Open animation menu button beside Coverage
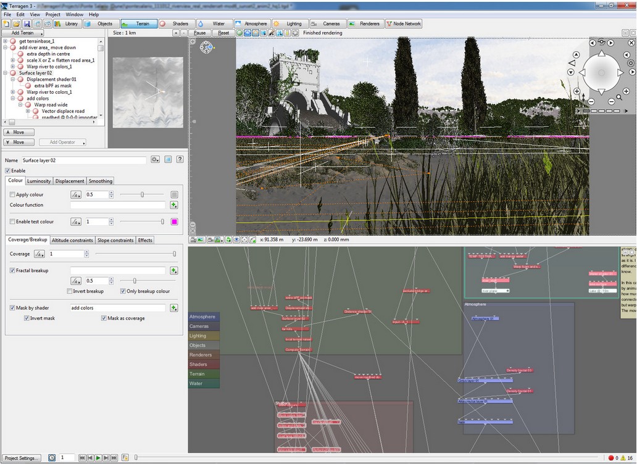The width and height of the screenshot is (637, 464). click(40, 254)
